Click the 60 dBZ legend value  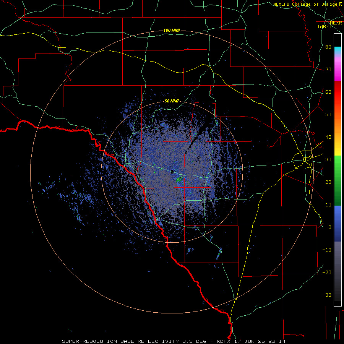click(x=328, y=92)
